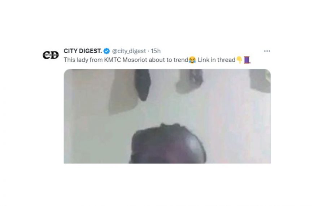Click the pointing-down hand emoji
The height and width of the screenshot is (206, 314).
coord(239,60)
